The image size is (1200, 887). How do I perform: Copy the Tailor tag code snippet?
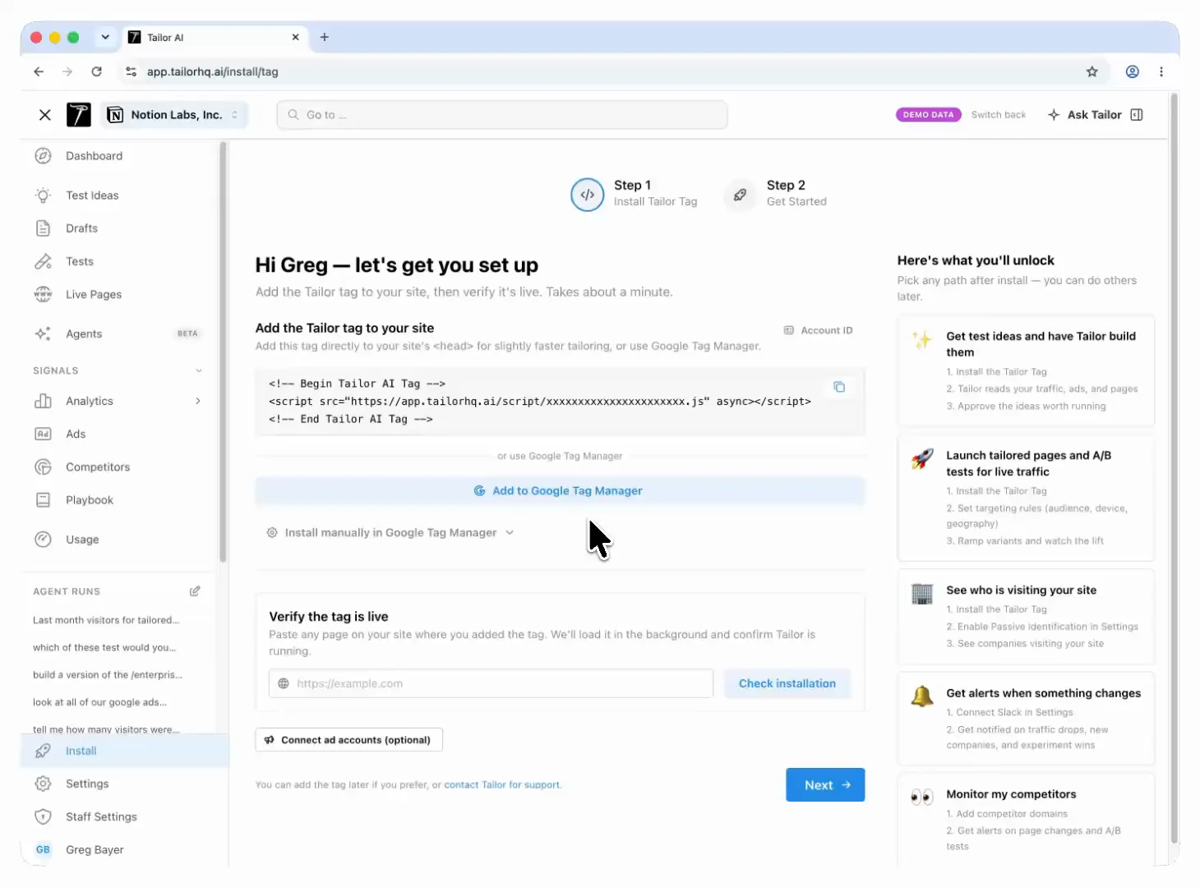point(839,387)
